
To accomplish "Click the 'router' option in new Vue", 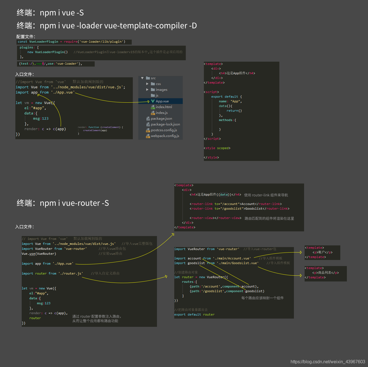I will 35,318.
